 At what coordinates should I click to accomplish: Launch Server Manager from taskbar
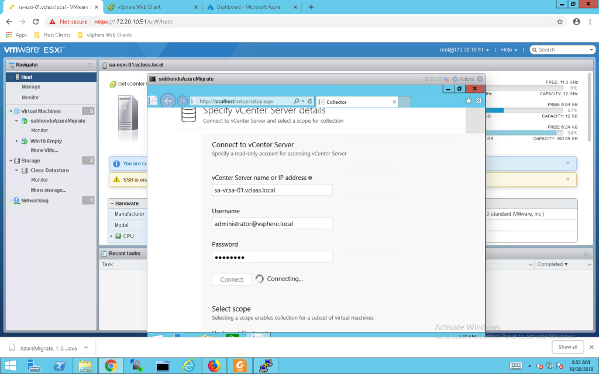coord(33,366)
